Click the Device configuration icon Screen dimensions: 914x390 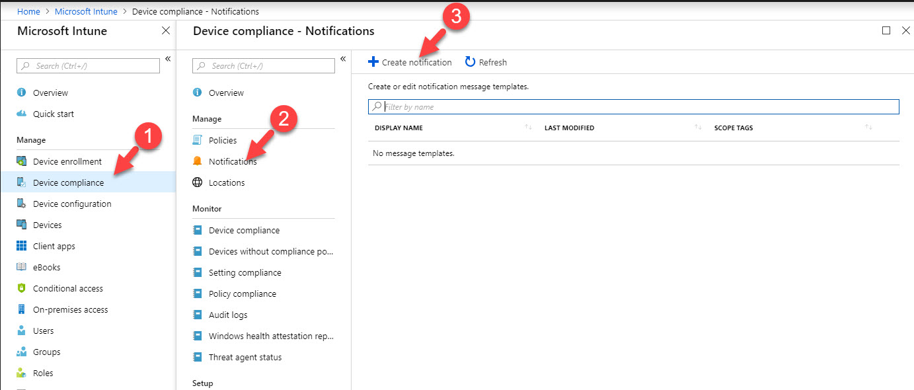[x=21, y=204]
